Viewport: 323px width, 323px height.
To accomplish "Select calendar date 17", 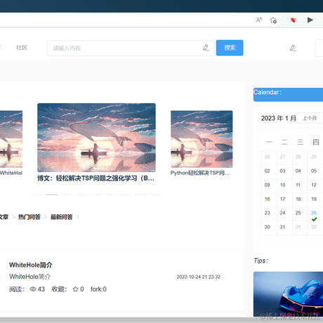I will point(283,199).
